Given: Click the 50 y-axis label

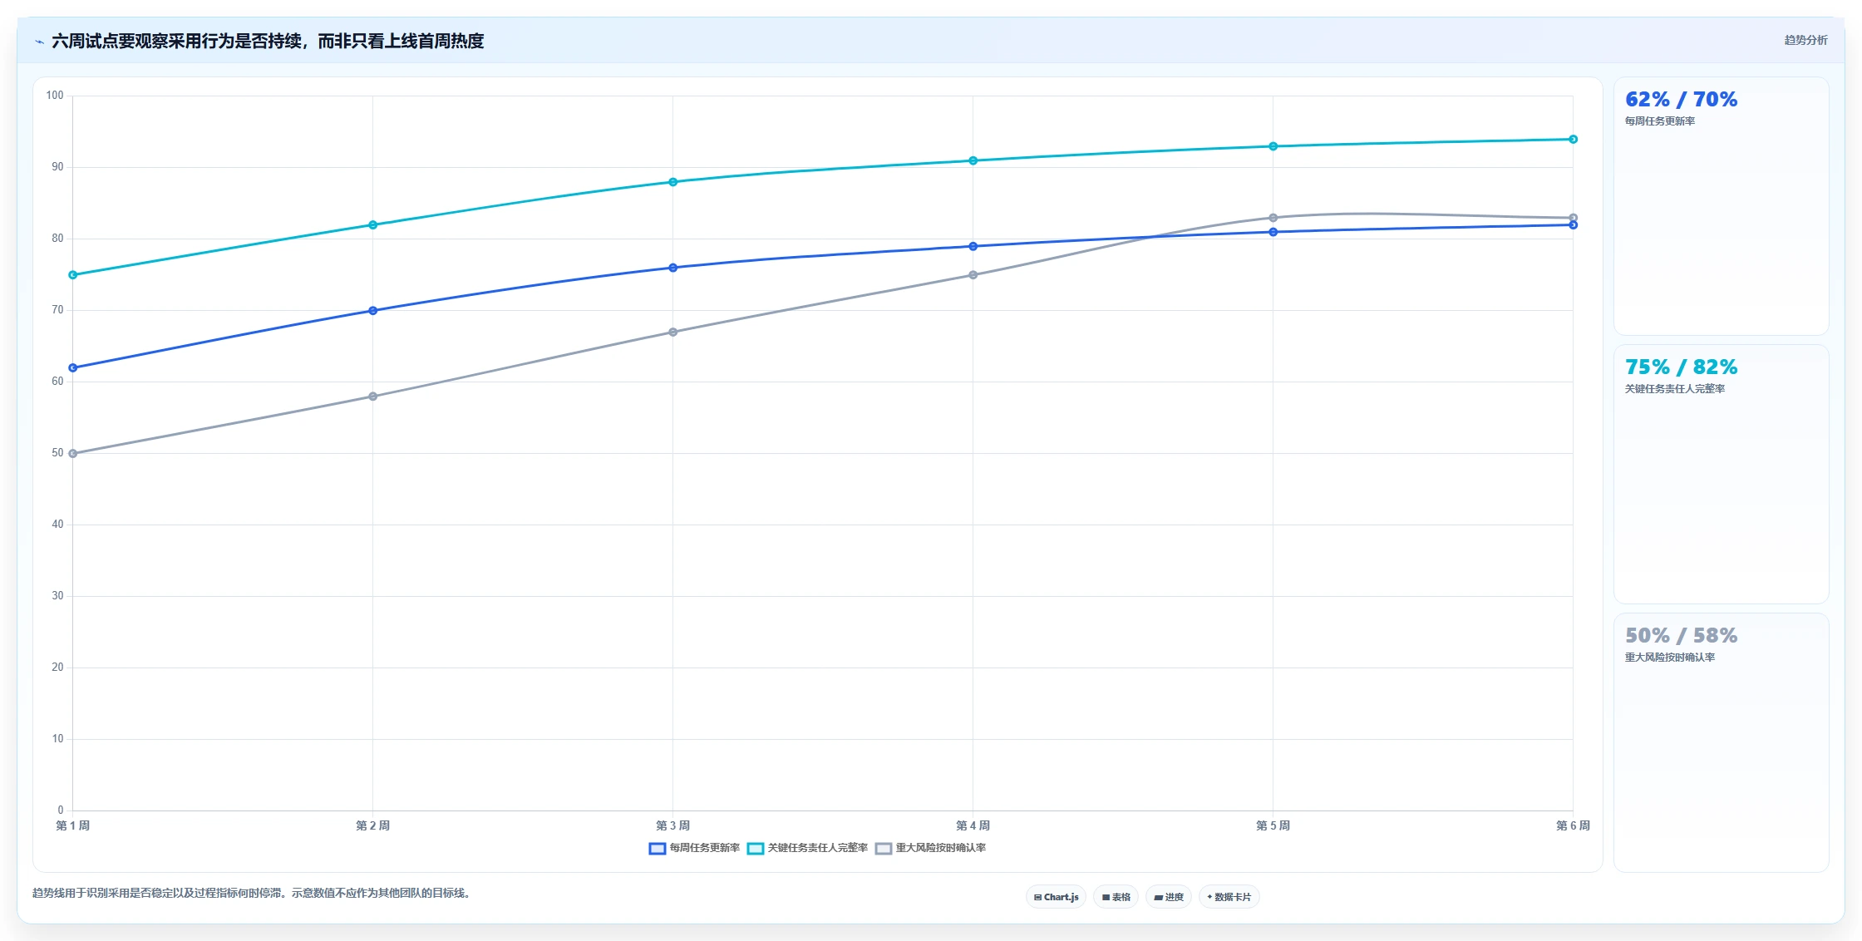Looking at the screenshot, I should (57, 453).
